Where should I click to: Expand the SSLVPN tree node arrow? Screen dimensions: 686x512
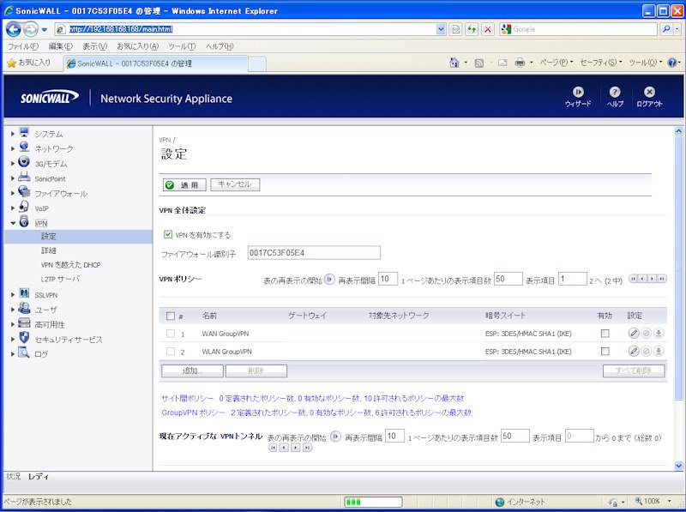13,294
